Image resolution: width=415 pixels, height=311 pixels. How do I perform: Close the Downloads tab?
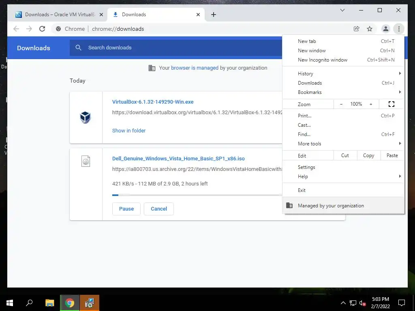pyautogui.click(x=198, y=15)
